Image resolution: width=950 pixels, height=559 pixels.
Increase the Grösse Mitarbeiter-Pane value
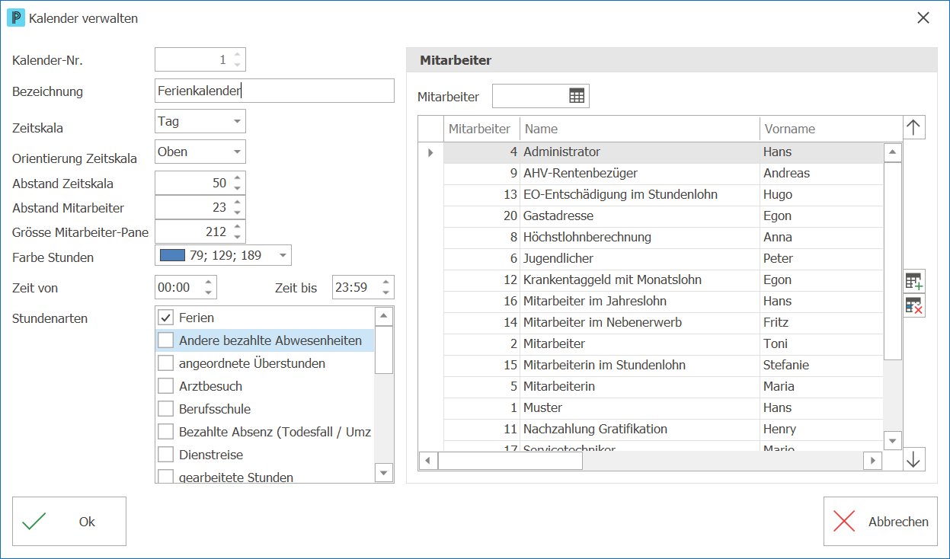[x=238, y=226]
